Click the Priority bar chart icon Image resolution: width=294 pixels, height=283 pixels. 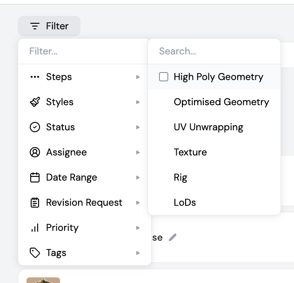coord(35,228)
